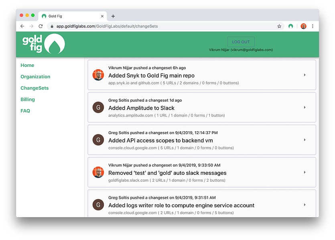Click the browser back arrow
Image resolution: width=335 pixels, height=240 pixels.
(x=22, y=26)
